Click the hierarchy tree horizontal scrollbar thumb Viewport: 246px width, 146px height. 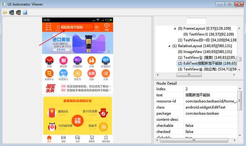click(189, 75)
